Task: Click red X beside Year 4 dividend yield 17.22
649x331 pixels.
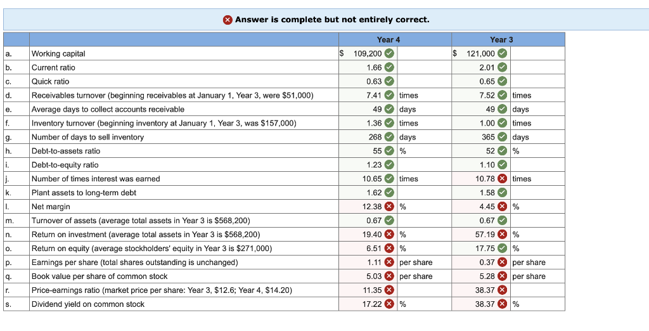Action: [389, 304]
